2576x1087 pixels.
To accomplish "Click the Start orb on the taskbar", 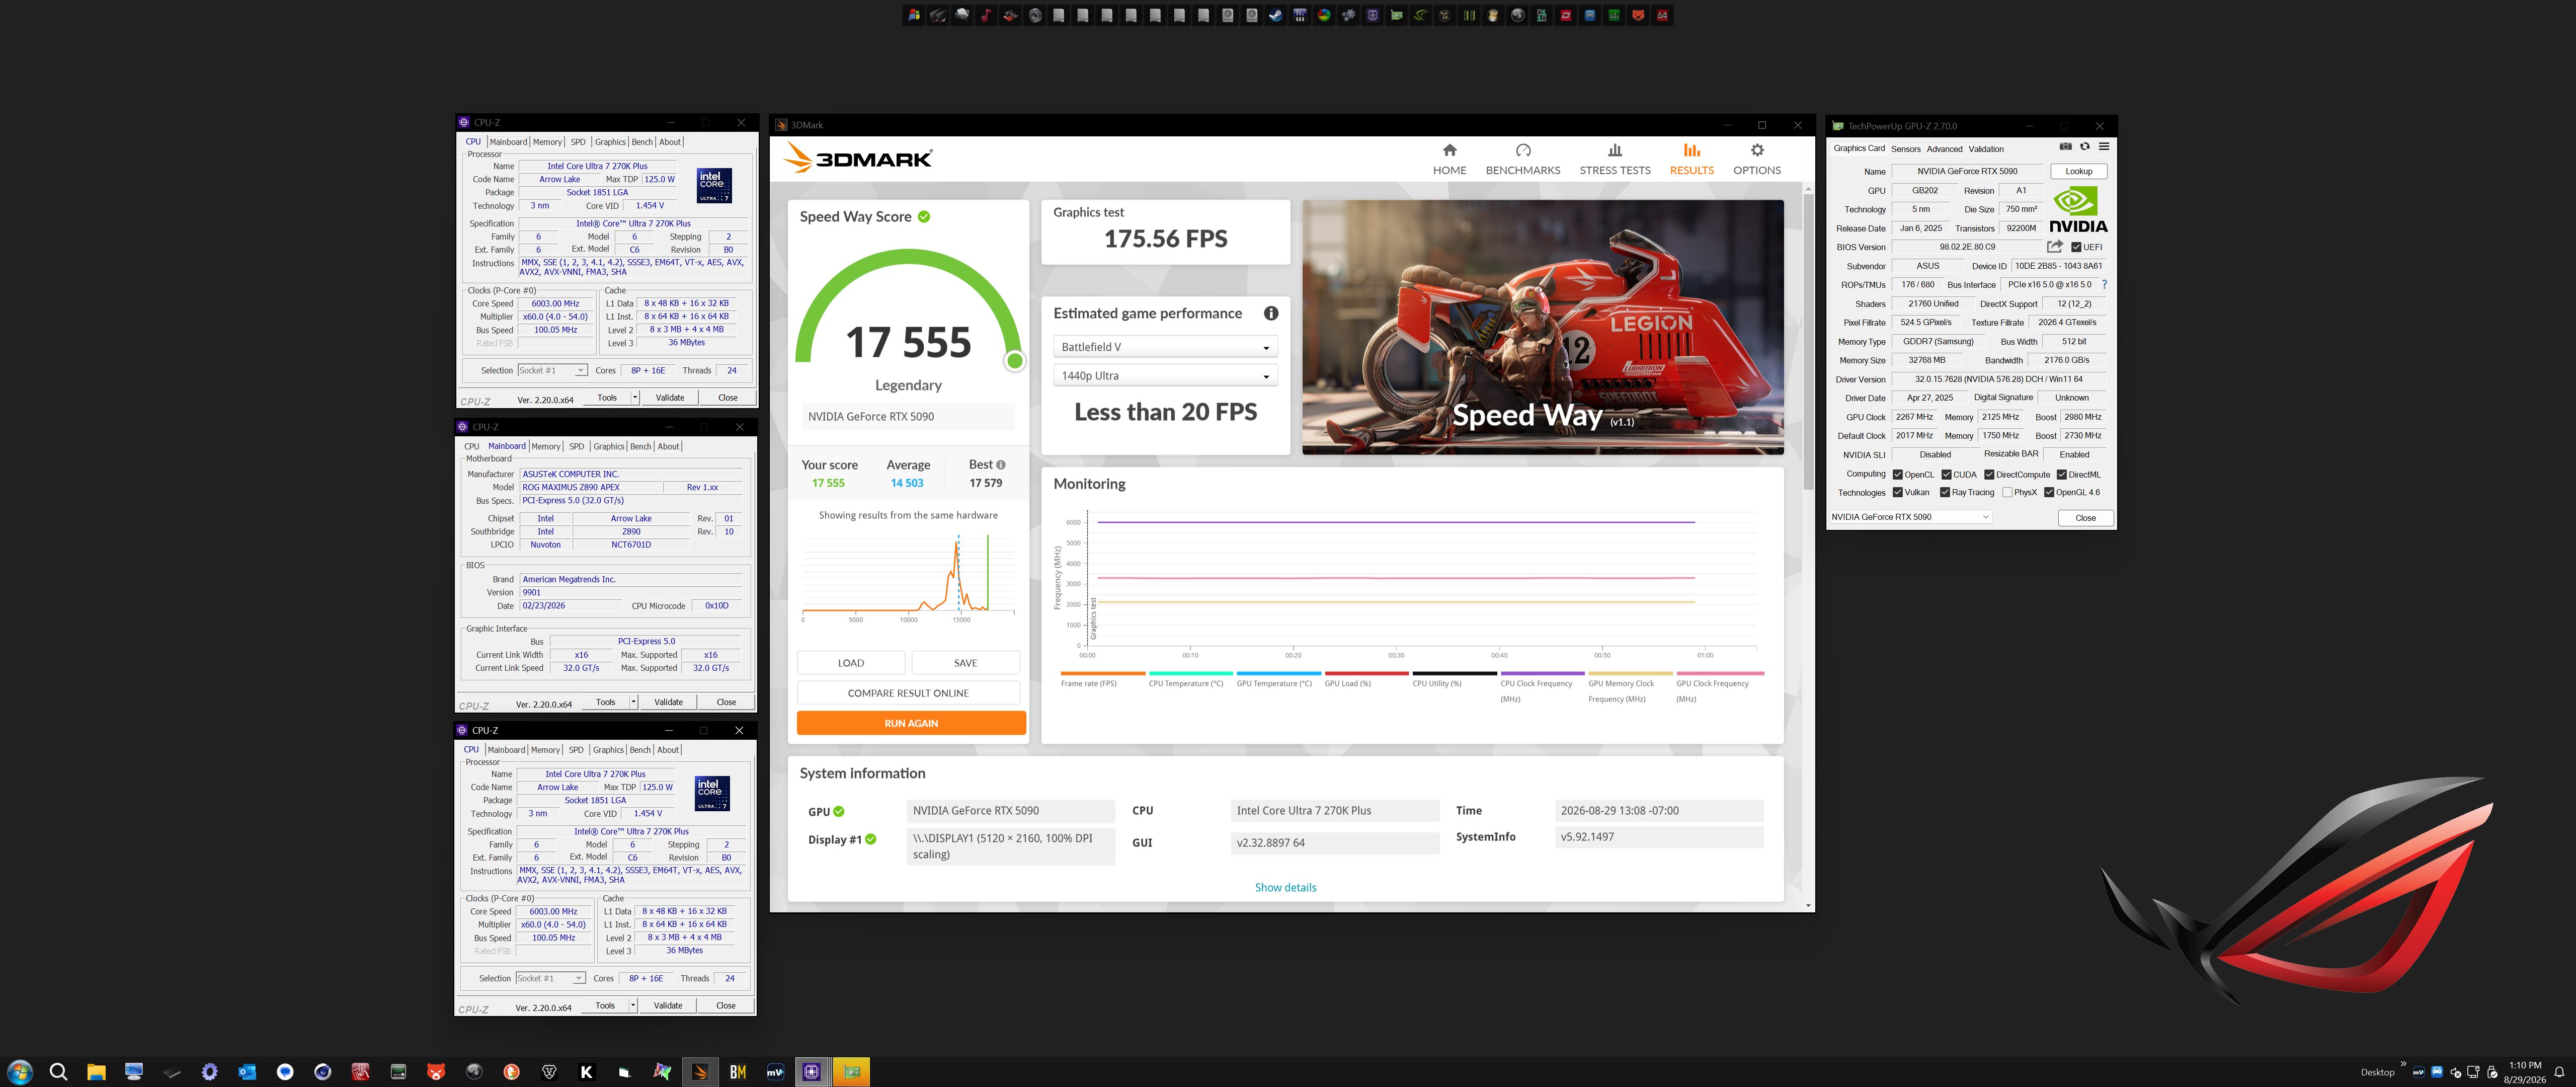I will coord(20,1072).
